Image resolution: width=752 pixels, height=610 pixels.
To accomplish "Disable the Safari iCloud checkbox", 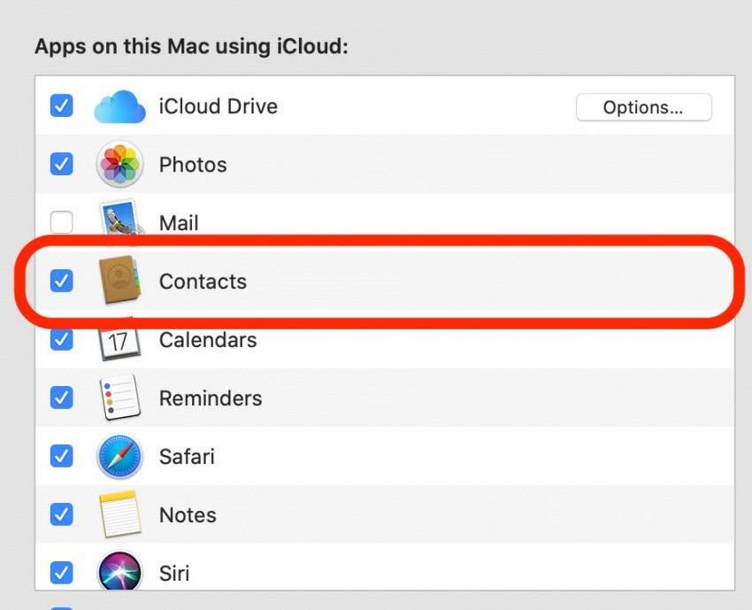I will point(61,457).
